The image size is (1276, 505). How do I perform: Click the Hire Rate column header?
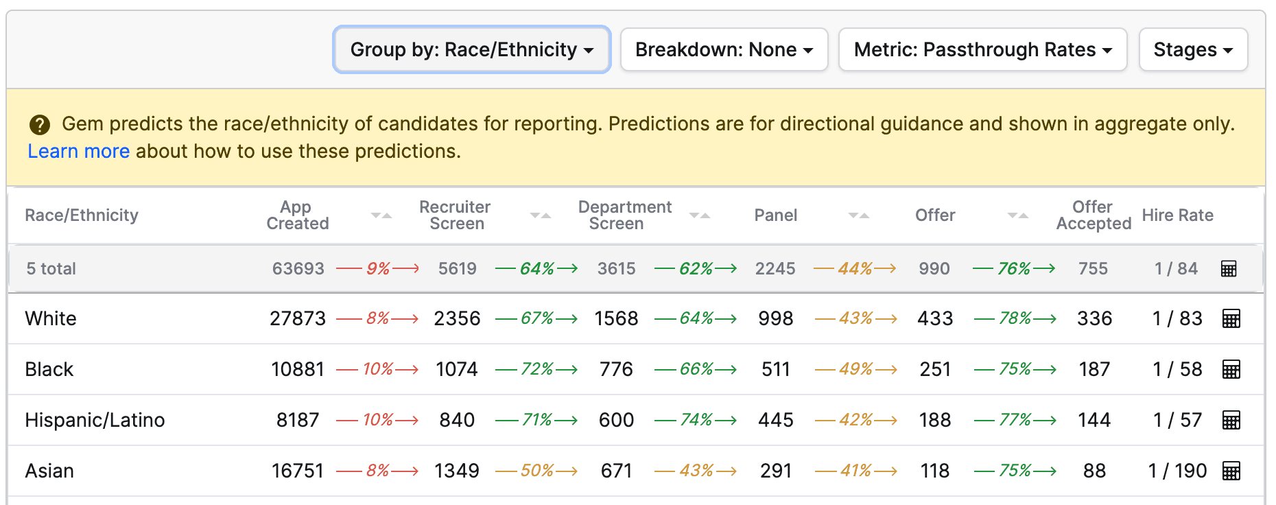click(1178, 215)
